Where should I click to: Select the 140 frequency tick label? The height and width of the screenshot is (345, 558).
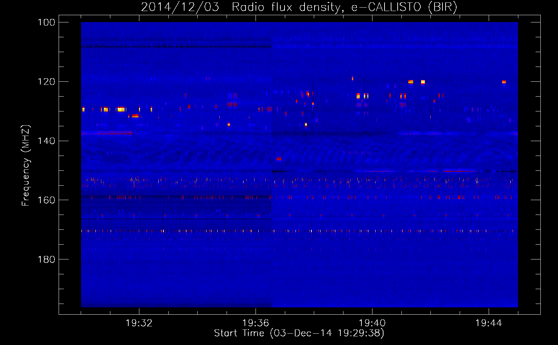47,141
